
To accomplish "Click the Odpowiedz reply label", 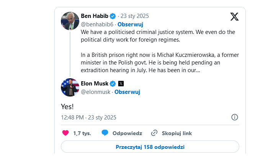I will [x=127, y=133].
